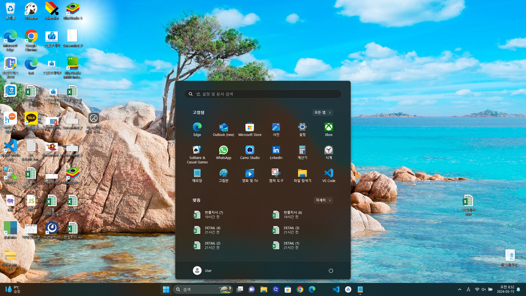This screenshot has width=526, height=296.
Task: Toggle the muted volume tray icon
Action: tap(484, 289)
